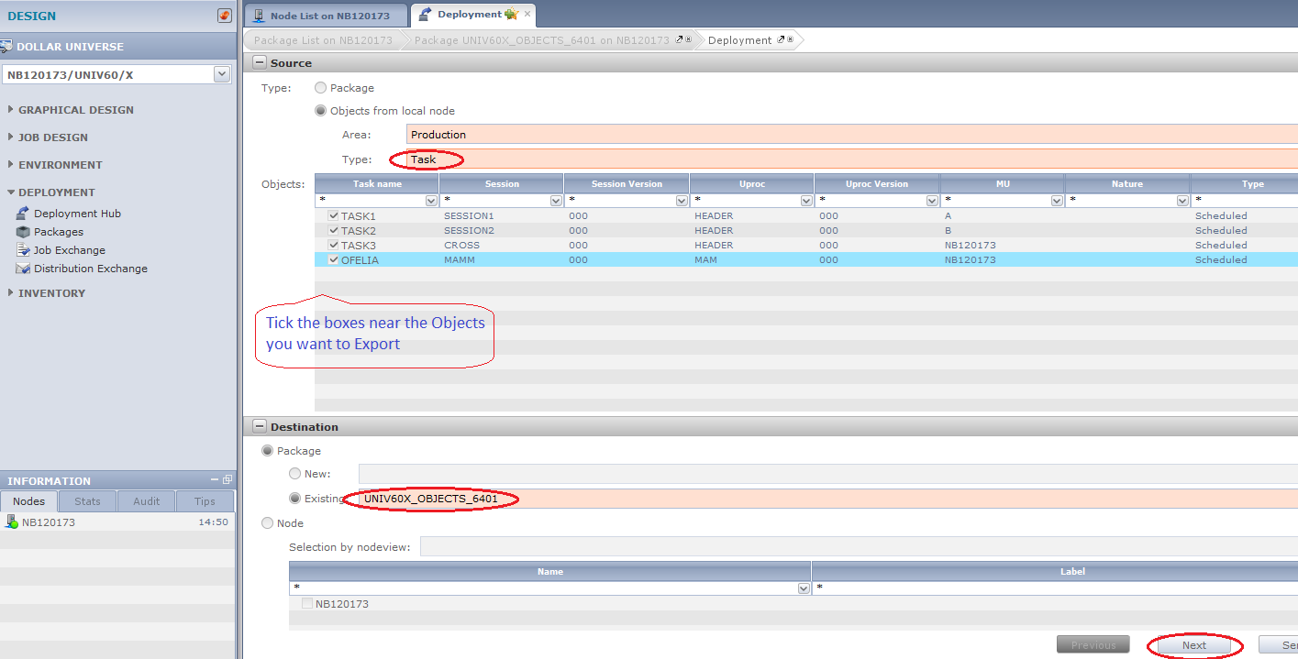
Task: Close the Deployment breadcrumb
Action: (x=790, y=40)
